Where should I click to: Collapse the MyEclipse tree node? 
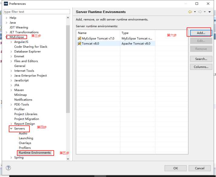(6, 37)
